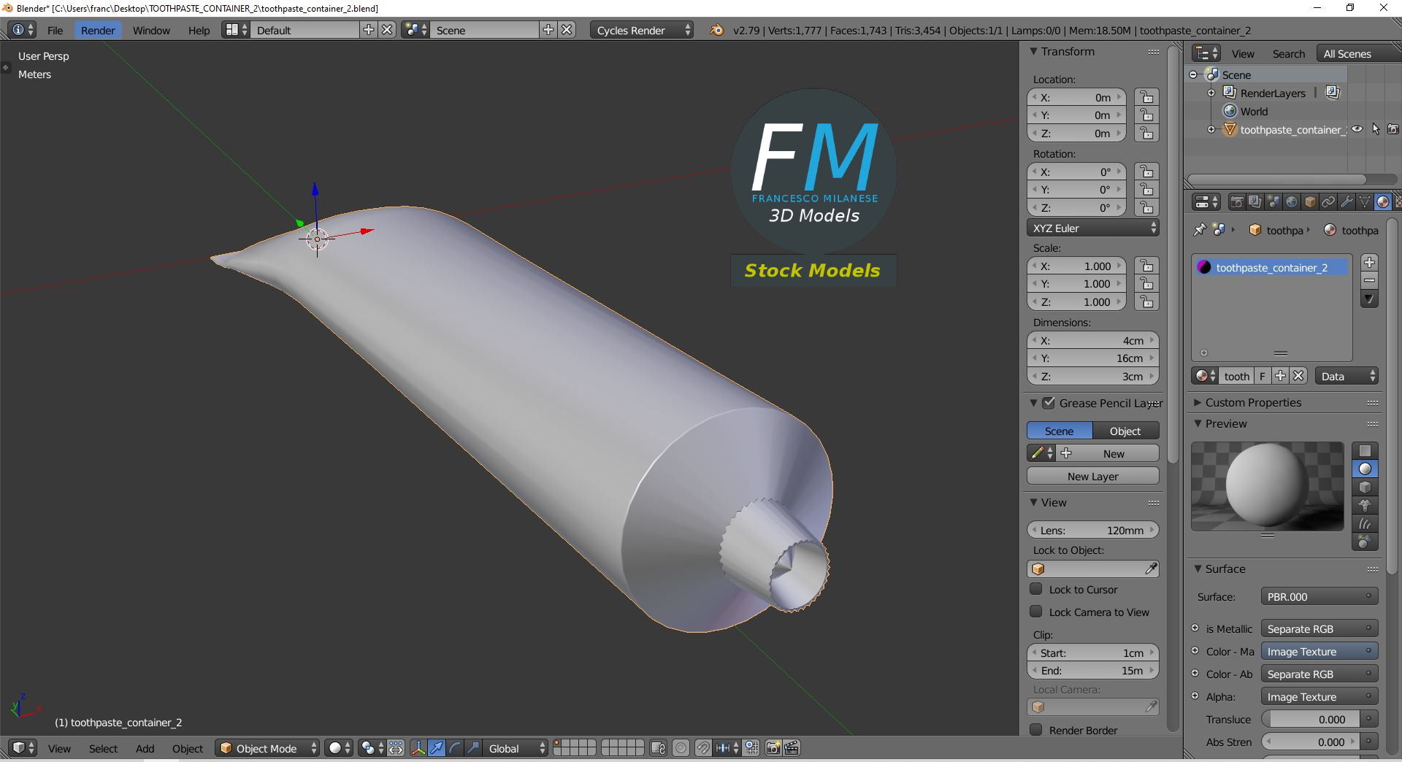This screenshot has height=762, width=1402.
Task: Open OpenGL render animation (clapperboard icon)
Action: tap(792, 748)
